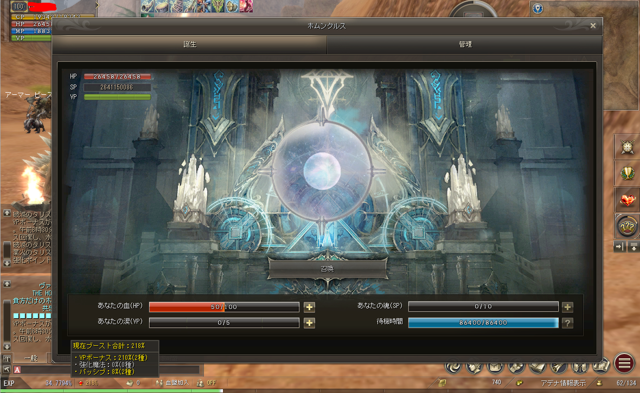The width and height of the screenshot is (640, 393).
Task: Expand side panel with down arrow button
Action: (634, 247)
